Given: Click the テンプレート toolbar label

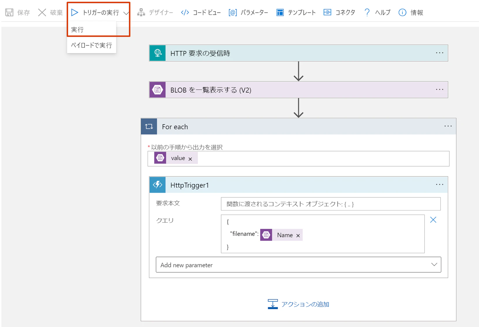Looking at the screenshot, I should click(302, 12).
